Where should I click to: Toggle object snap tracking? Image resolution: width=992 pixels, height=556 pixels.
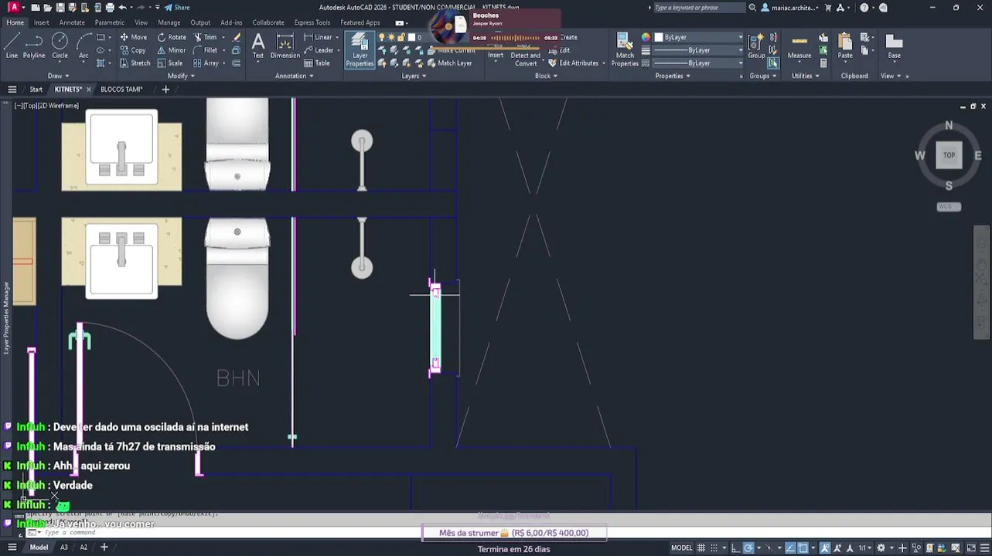click(789, 548)
